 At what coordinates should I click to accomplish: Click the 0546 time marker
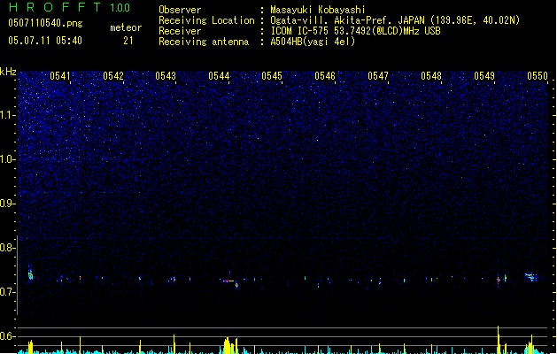325,76
